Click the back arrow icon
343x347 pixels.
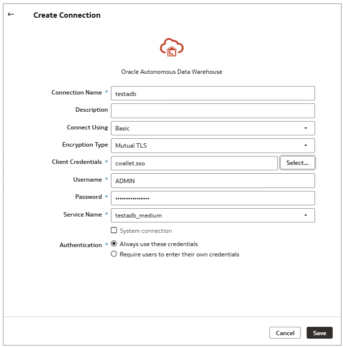click(x=11, y=14)
